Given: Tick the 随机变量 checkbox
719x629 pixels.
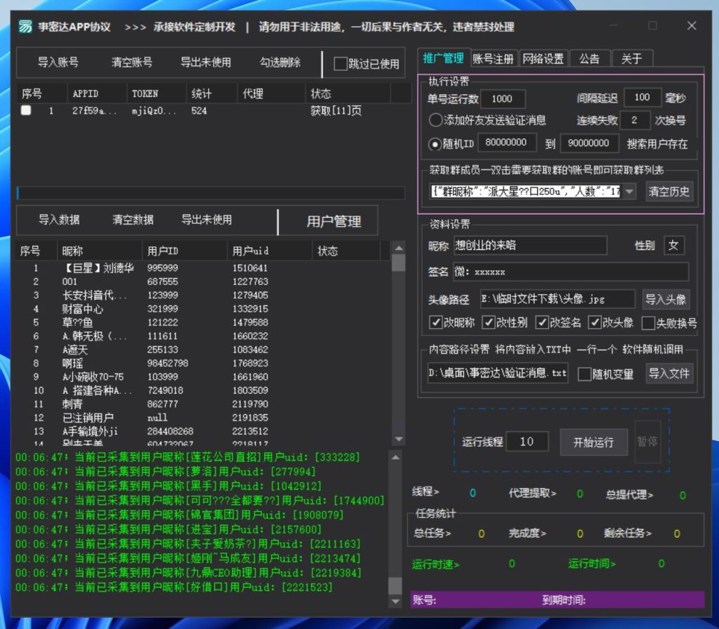Looking at the screenshot, I should 584,374.
